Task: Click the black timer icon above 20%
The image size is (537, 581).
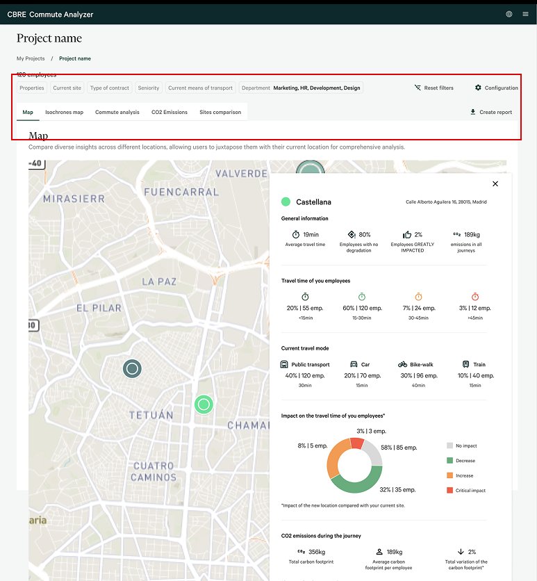Action: coord(305,297)
